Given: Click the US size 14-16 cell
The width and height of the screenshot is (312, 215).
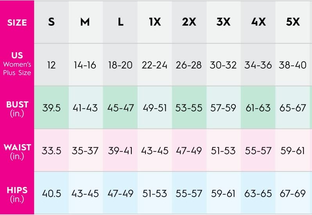Looking at the screenshot, I should click(85, 65).
